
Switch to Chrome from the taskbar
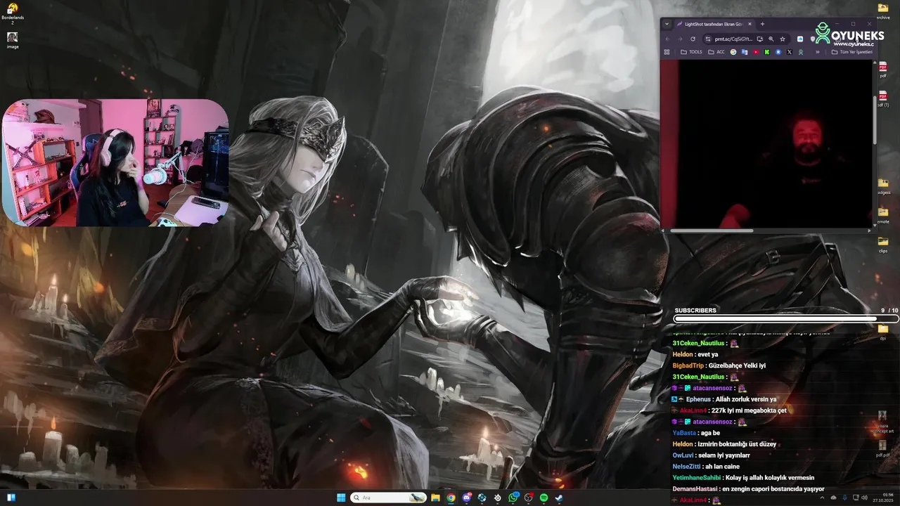451,498
